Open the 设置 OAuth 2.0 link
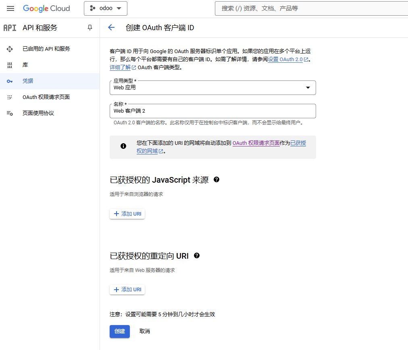The height and width of the screenshot is (350, 408). 285,60
